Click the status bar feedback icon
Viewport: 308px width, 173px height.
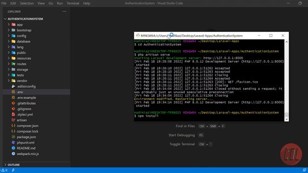pos(304,170)
